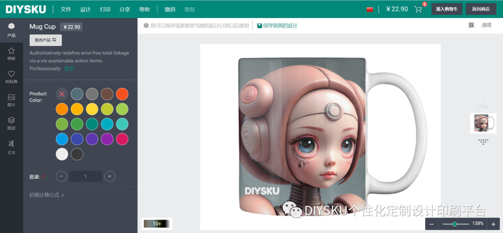Select the light blue color swatch
The image size is (503, 233).
coord(62,139)
